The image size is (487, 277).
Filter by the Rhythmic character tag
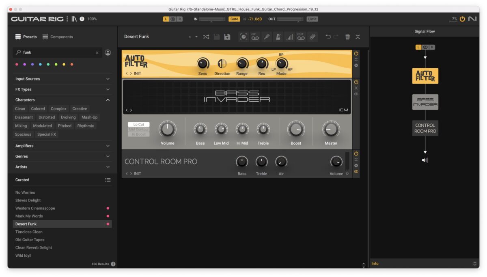(x=86, y=126)
